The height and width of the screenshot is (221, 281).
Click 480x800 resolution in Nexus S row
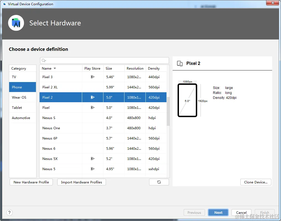point(135,118)
